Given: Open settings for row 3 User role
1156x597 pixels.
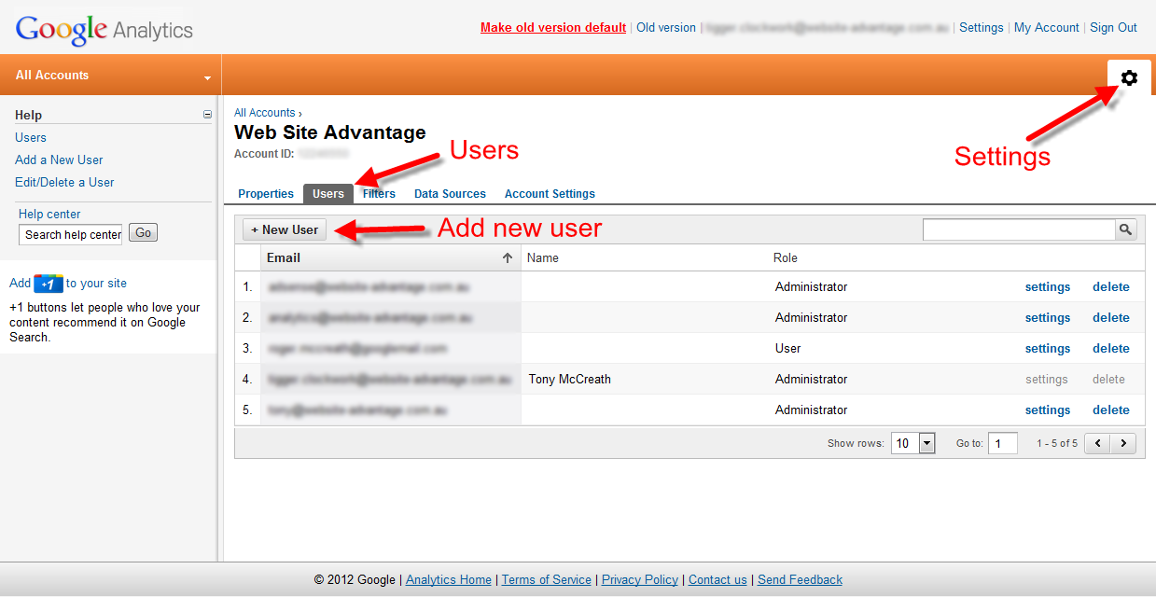Looking at the screenshot, I should point(1048,349).
